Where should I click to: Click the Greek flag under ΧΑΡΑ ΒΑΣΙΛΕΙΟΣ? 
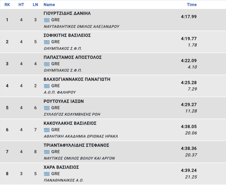click(x=47, y=174)
